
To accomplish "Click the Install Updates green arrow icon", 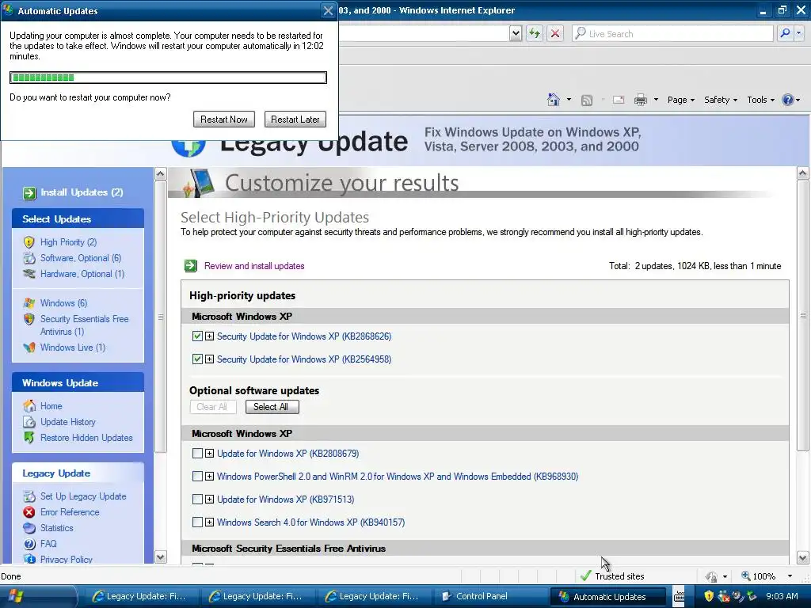I will [29, 193].
